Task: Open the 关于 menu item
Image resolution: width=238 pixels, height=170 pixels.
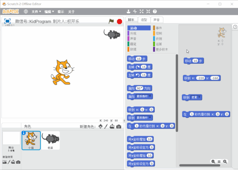Action: pyautogui.click(x=71, y=12)
